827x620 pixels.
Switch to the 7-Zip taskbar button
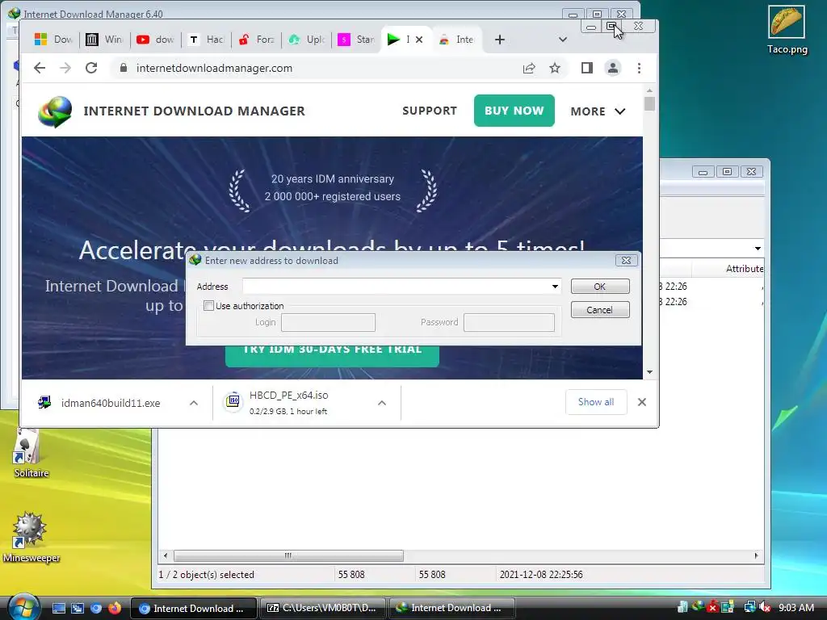tap(323, 608)
